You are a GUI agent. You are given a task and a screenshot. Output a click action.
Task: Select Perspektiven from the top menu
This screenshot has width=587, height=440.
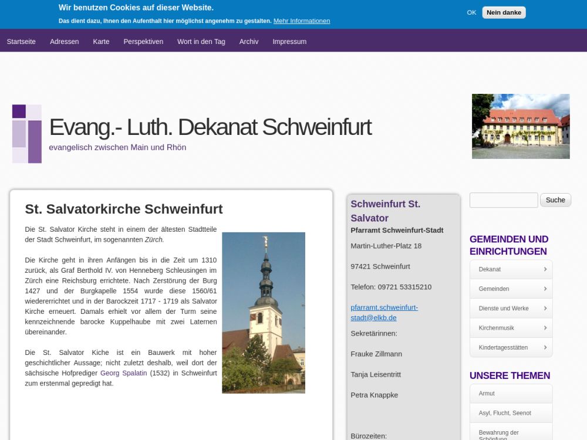click(143, 42)
